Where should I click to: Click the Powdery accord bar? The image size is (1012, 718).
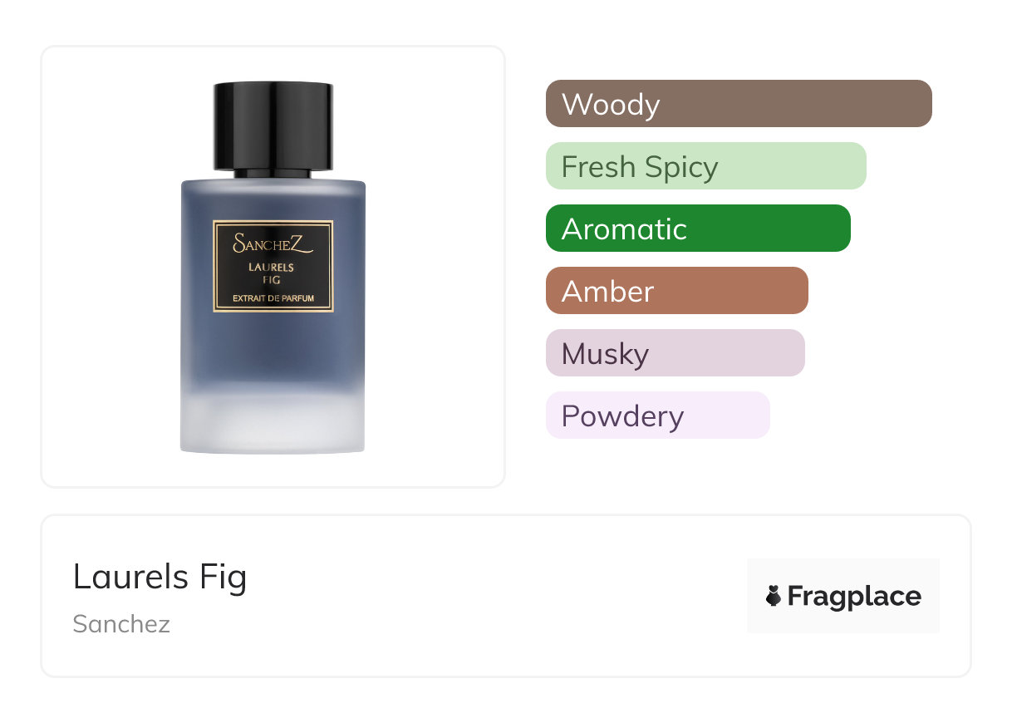point(658,416)
